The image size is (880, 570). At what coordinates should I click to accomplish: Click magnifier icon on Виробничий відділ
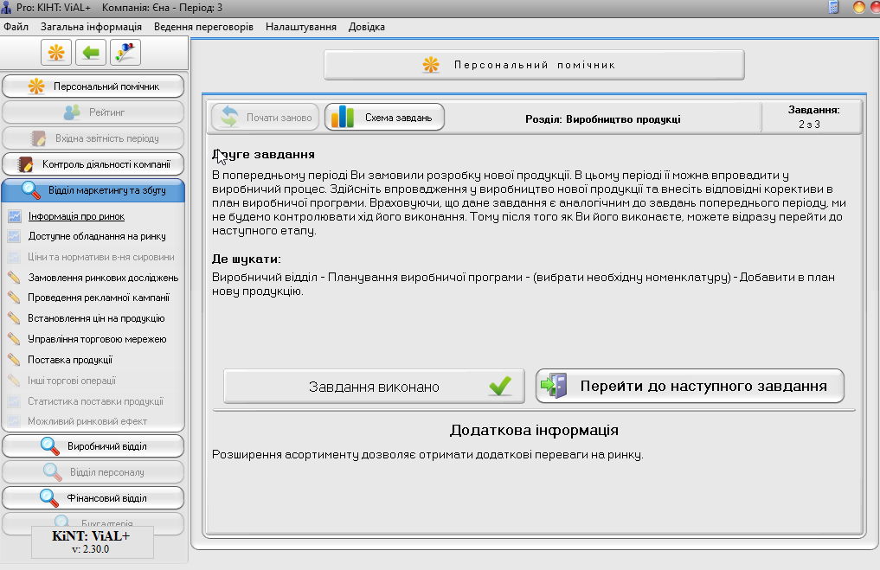click(x=50, y=446)
